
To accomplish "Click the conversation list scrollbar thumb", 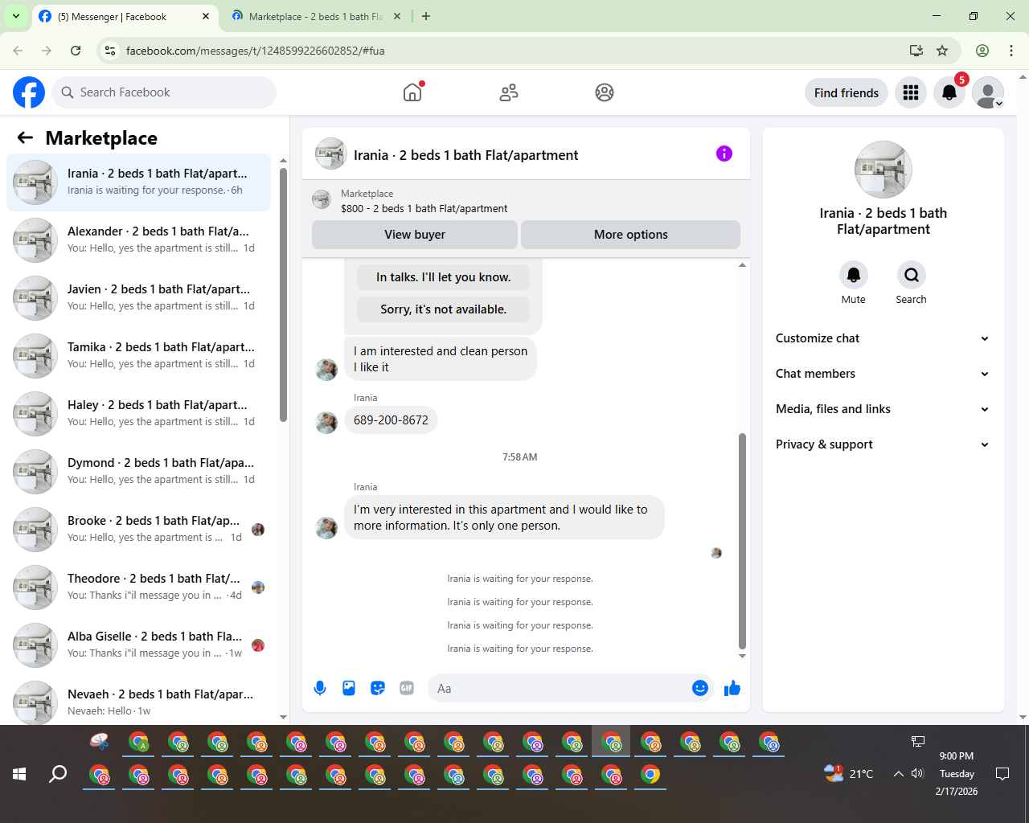I will 283,295.
